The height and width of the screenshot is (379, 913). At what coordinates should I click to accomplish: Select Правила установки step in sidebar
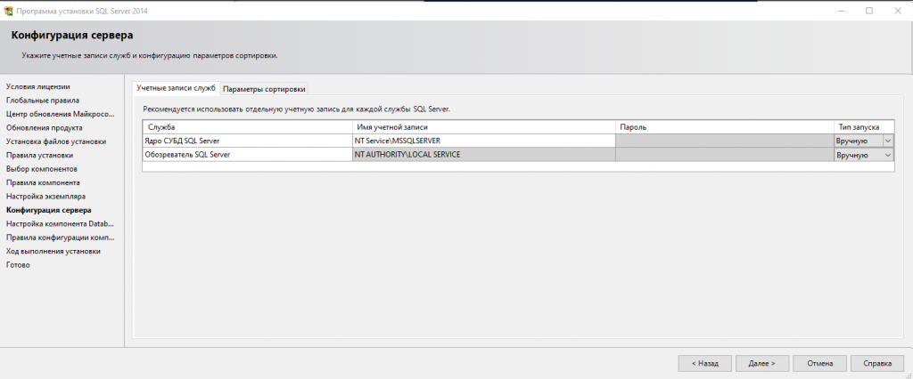[39, 155]
